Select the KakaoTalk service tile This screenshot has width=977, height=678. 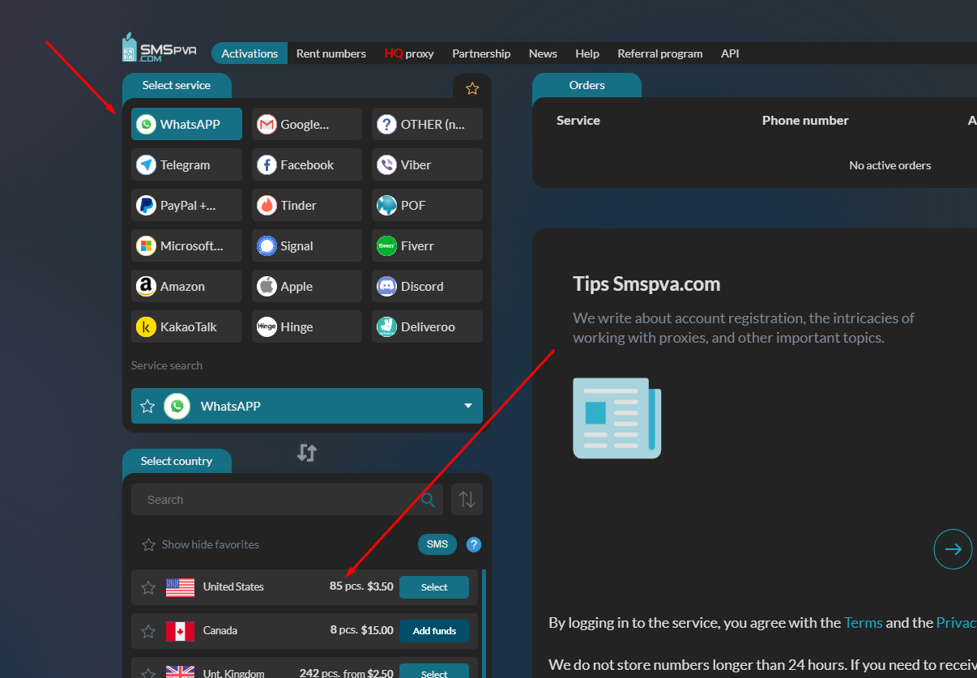point(186,326)
